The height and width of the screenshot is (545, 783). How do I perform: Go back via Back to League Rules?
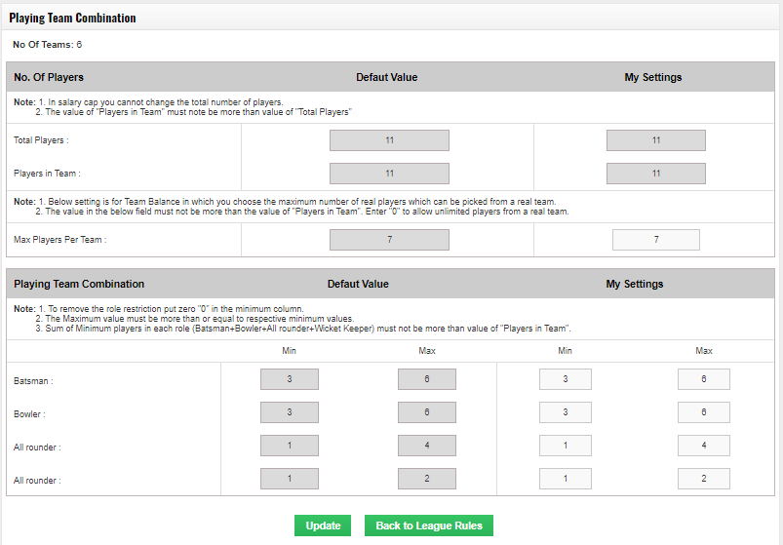point(429,526)
